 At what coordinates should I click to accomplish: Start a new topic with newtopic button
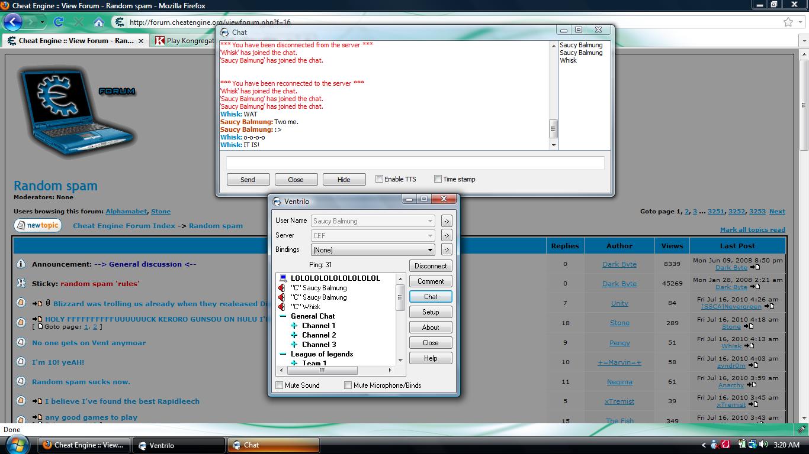(x=38, y=225)
